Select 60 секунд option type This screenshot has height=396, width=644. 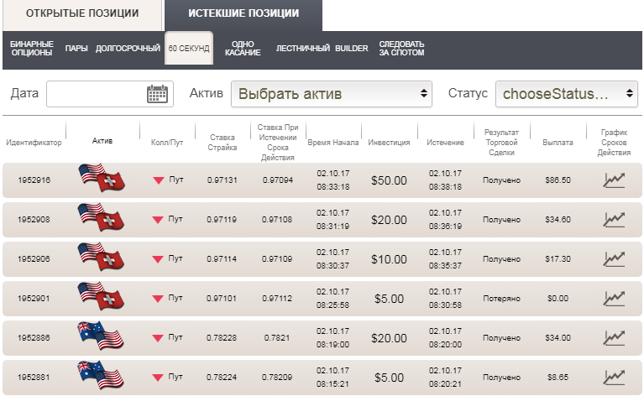(x=189, y=48)
